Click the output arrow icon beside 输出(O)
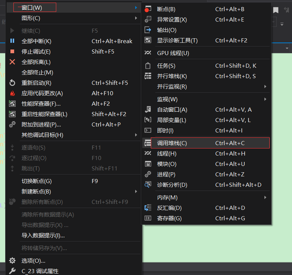 pyautogui.click(x=148, y=30)
